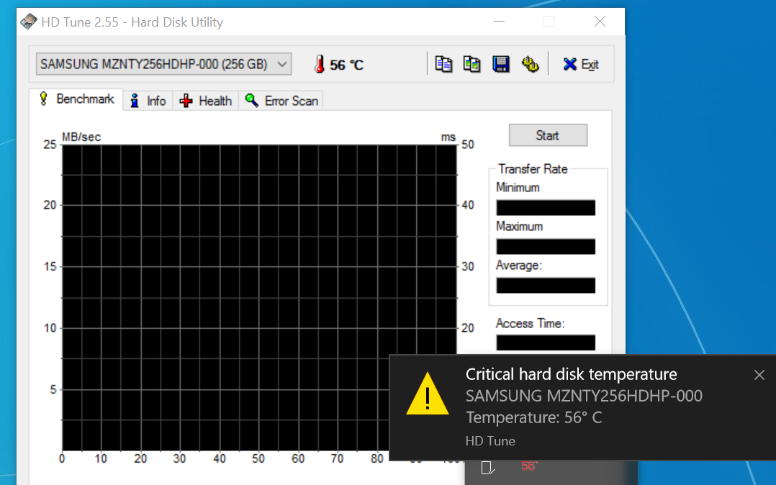The image size is (776, 485).
Task: Minimize the HD Tune window
Action: point(499,22)
